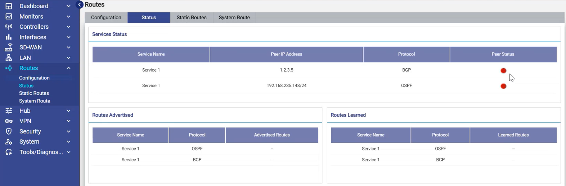Image resolution: width=566 pixels, height=186 pixels.
Task: Expand the System menu chevron
Action: tap(68, 142)
